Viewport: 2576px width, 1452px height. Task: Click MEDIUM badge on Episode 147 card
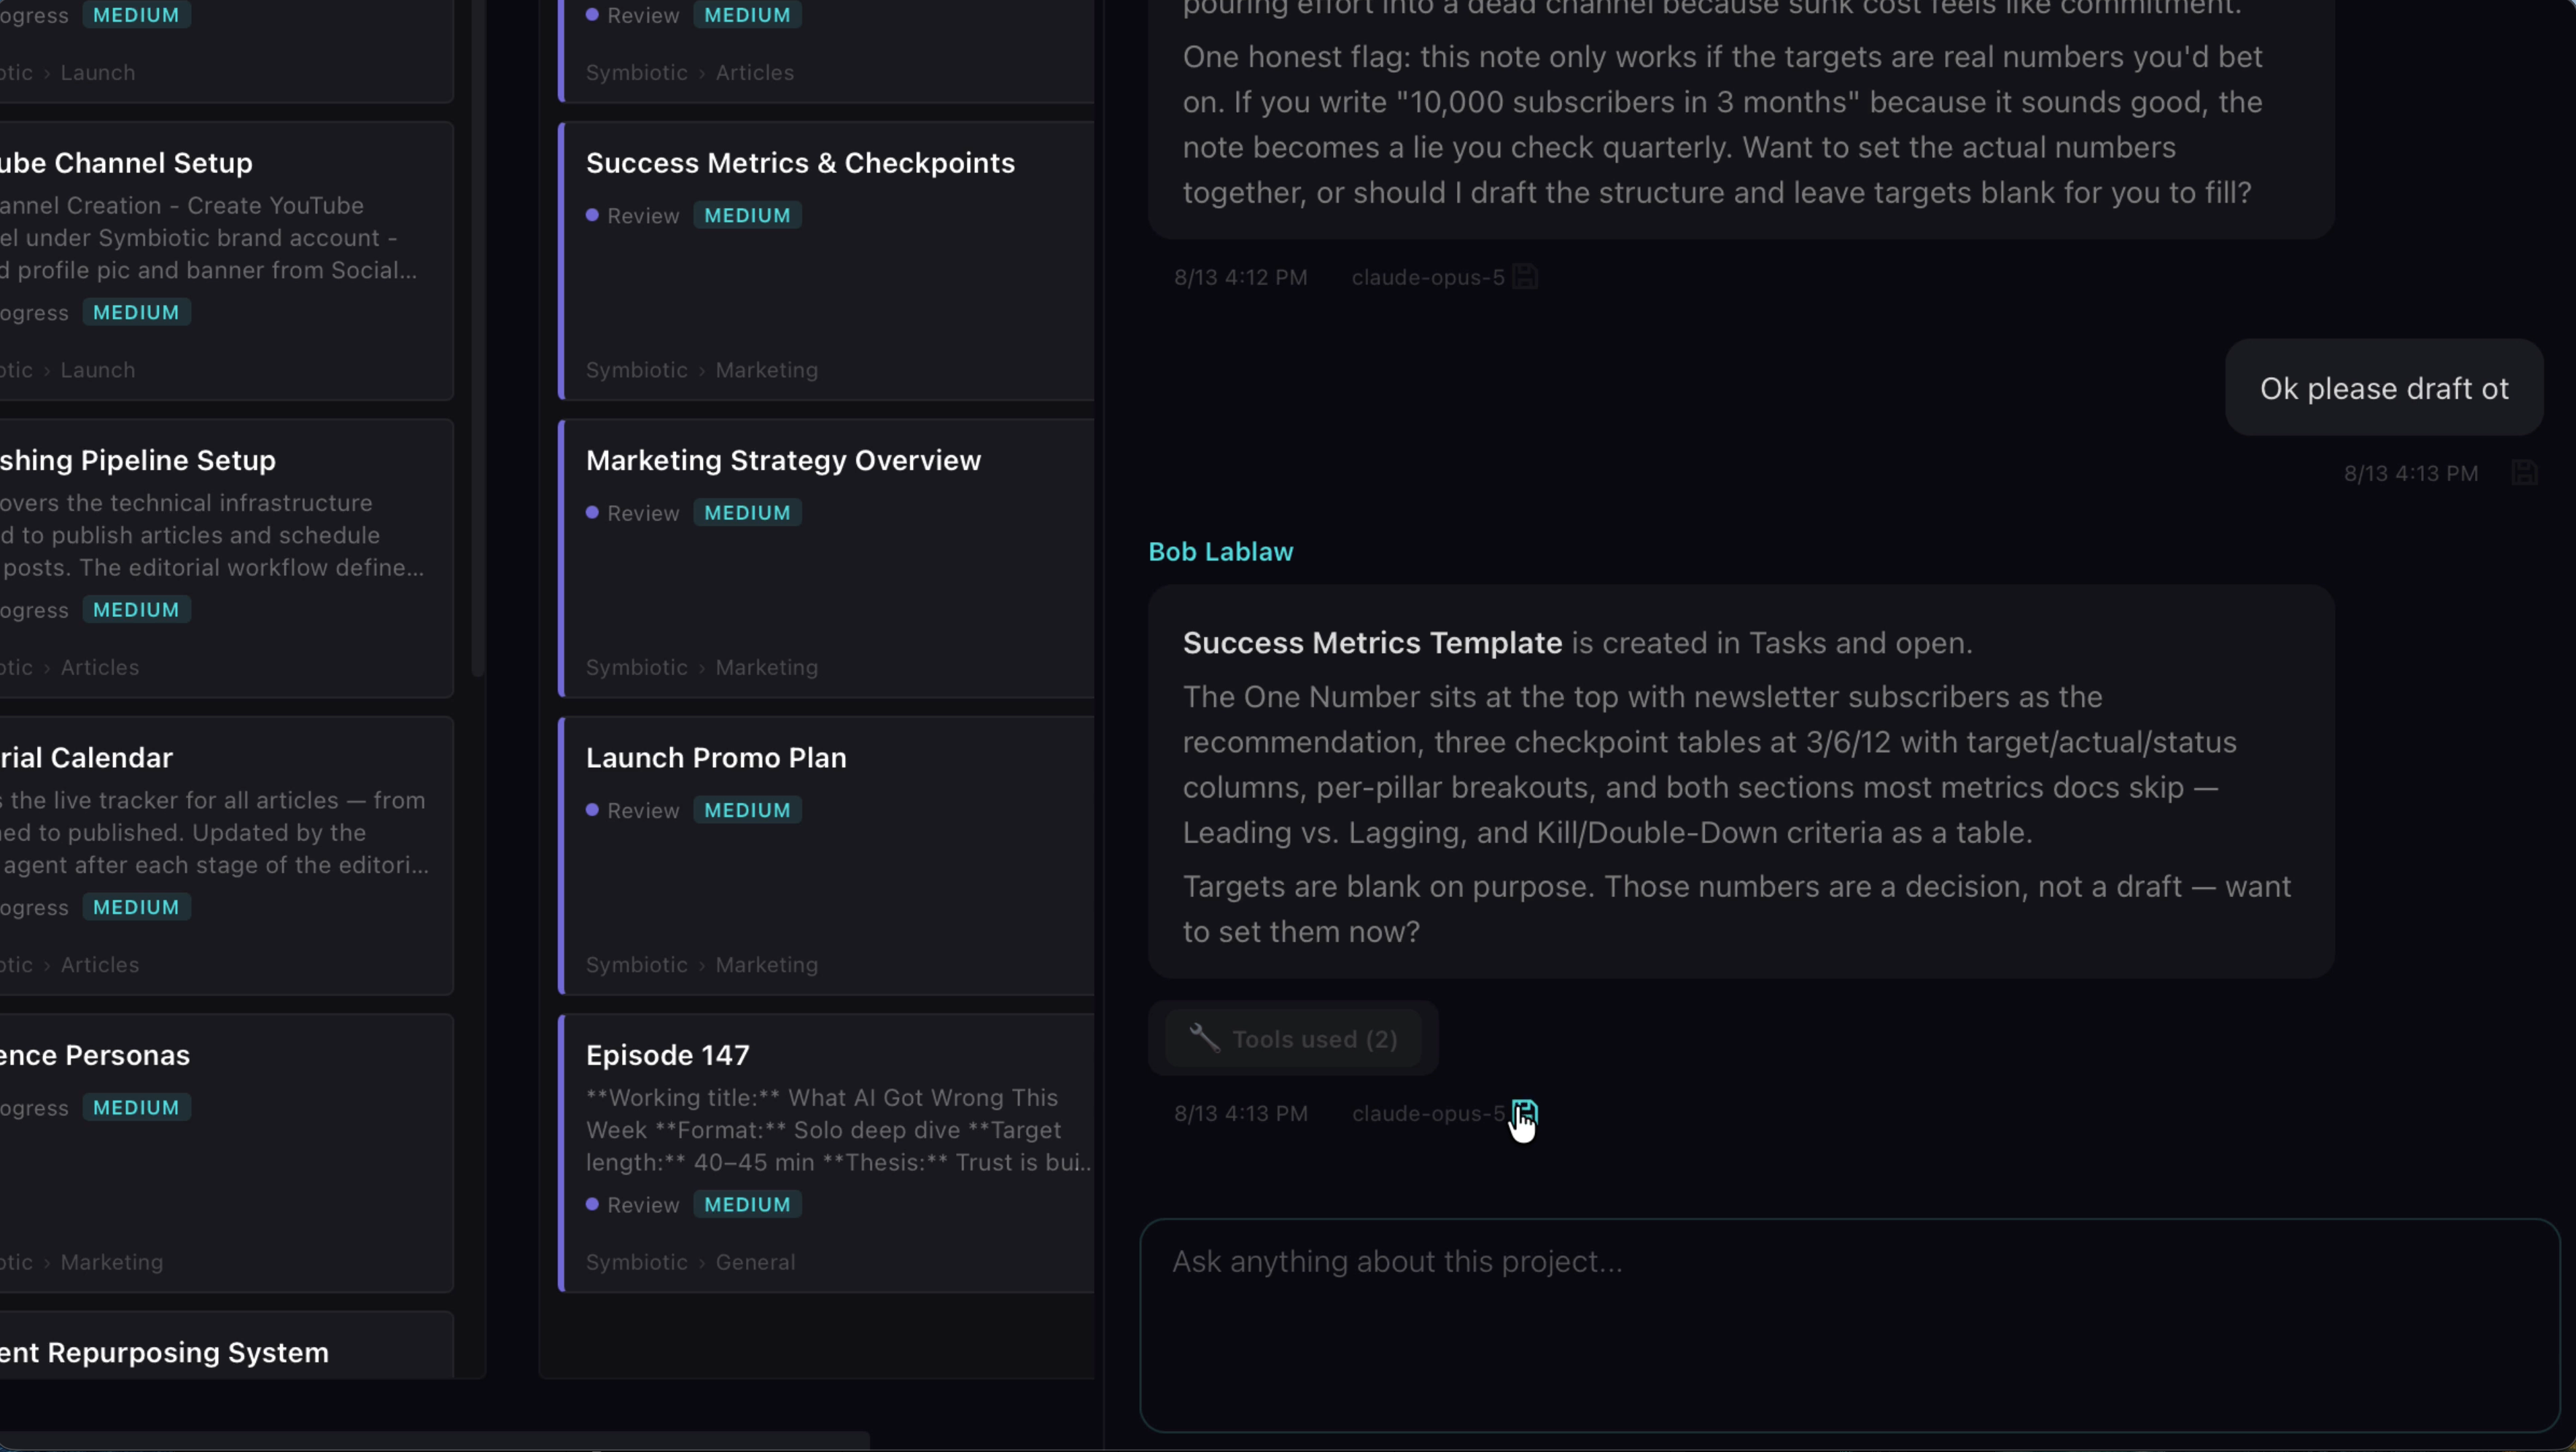pos(747,1204)
